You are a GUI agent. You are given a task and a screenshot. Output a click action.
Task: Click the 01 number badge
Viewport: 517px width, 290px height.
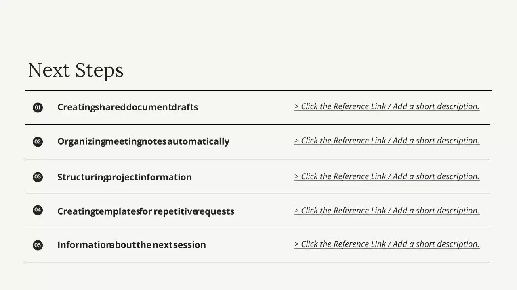click(38, 108)
